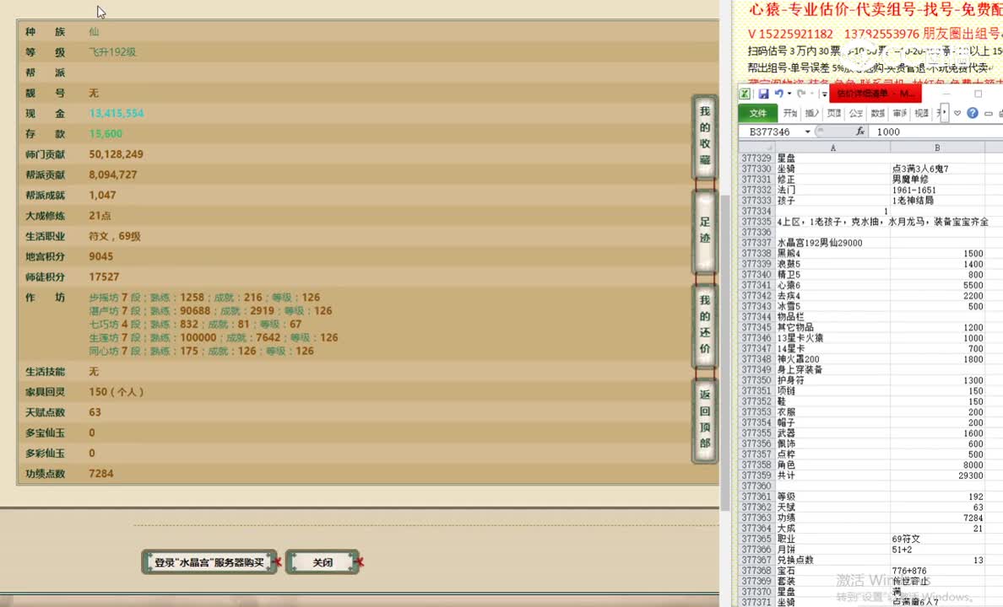Click the Excel application icon top-left of spreadsheet
The width and height of the screenshot is (1003, 607).
[x=745, y=94]
